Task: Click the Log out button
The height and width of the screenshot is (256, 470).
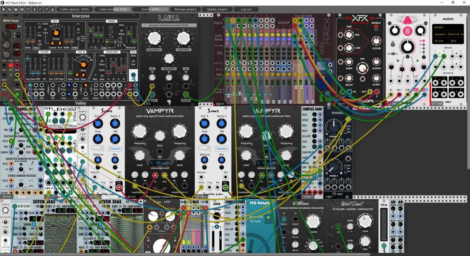Action: (x=246, y=9)
